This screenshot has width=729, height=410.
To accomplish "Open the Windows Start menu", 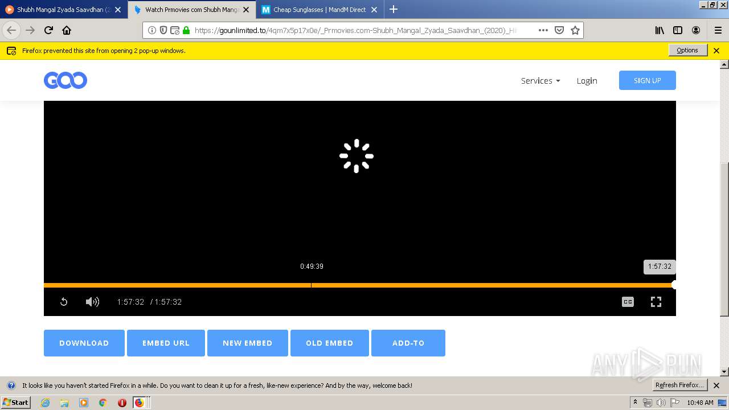I will point(15,403).
